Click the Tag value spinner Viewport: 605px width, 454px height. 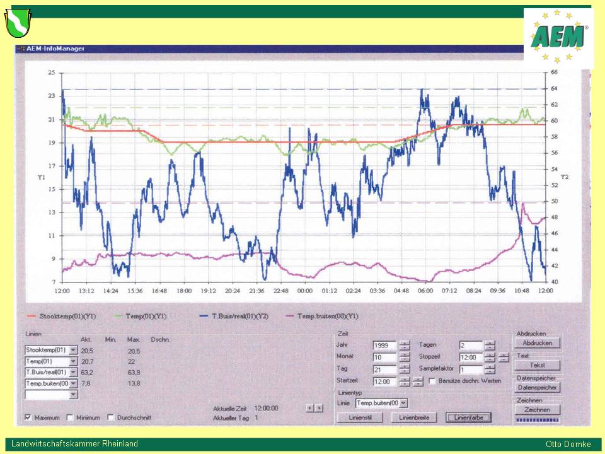coord(405,370)
